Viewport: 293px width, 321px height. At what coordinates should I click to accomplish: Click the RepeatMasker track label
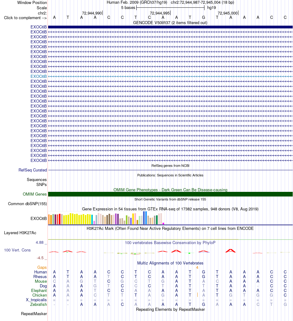pos(34,314)
